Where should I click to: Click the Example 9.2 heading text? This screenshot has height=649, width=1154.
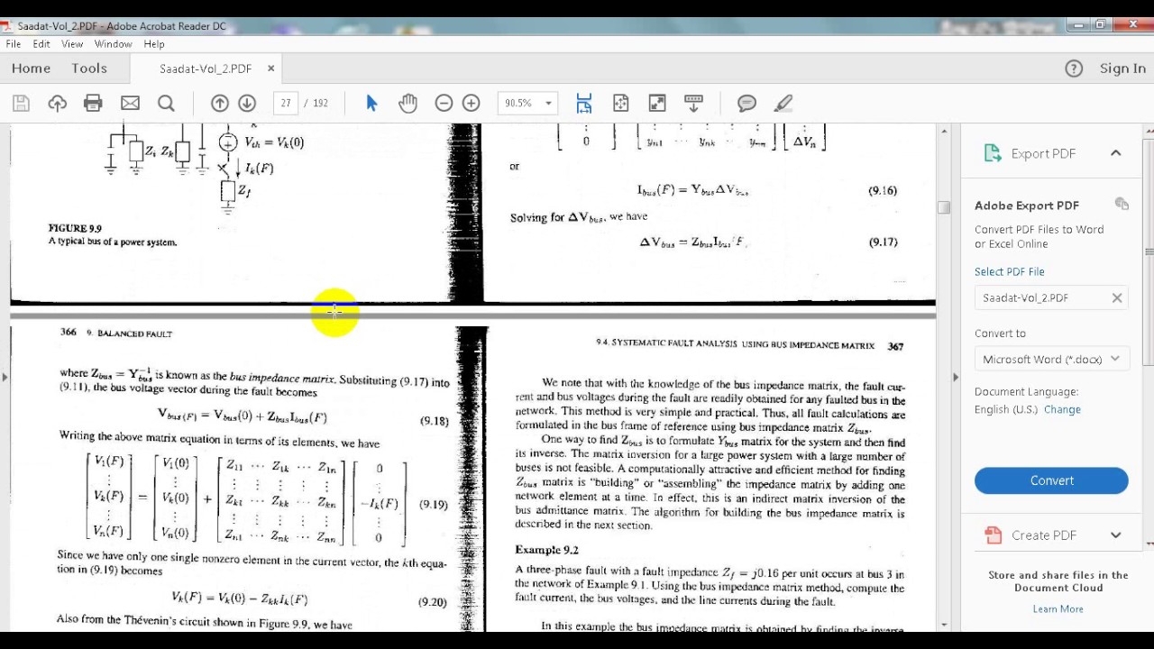coord(546,550)
